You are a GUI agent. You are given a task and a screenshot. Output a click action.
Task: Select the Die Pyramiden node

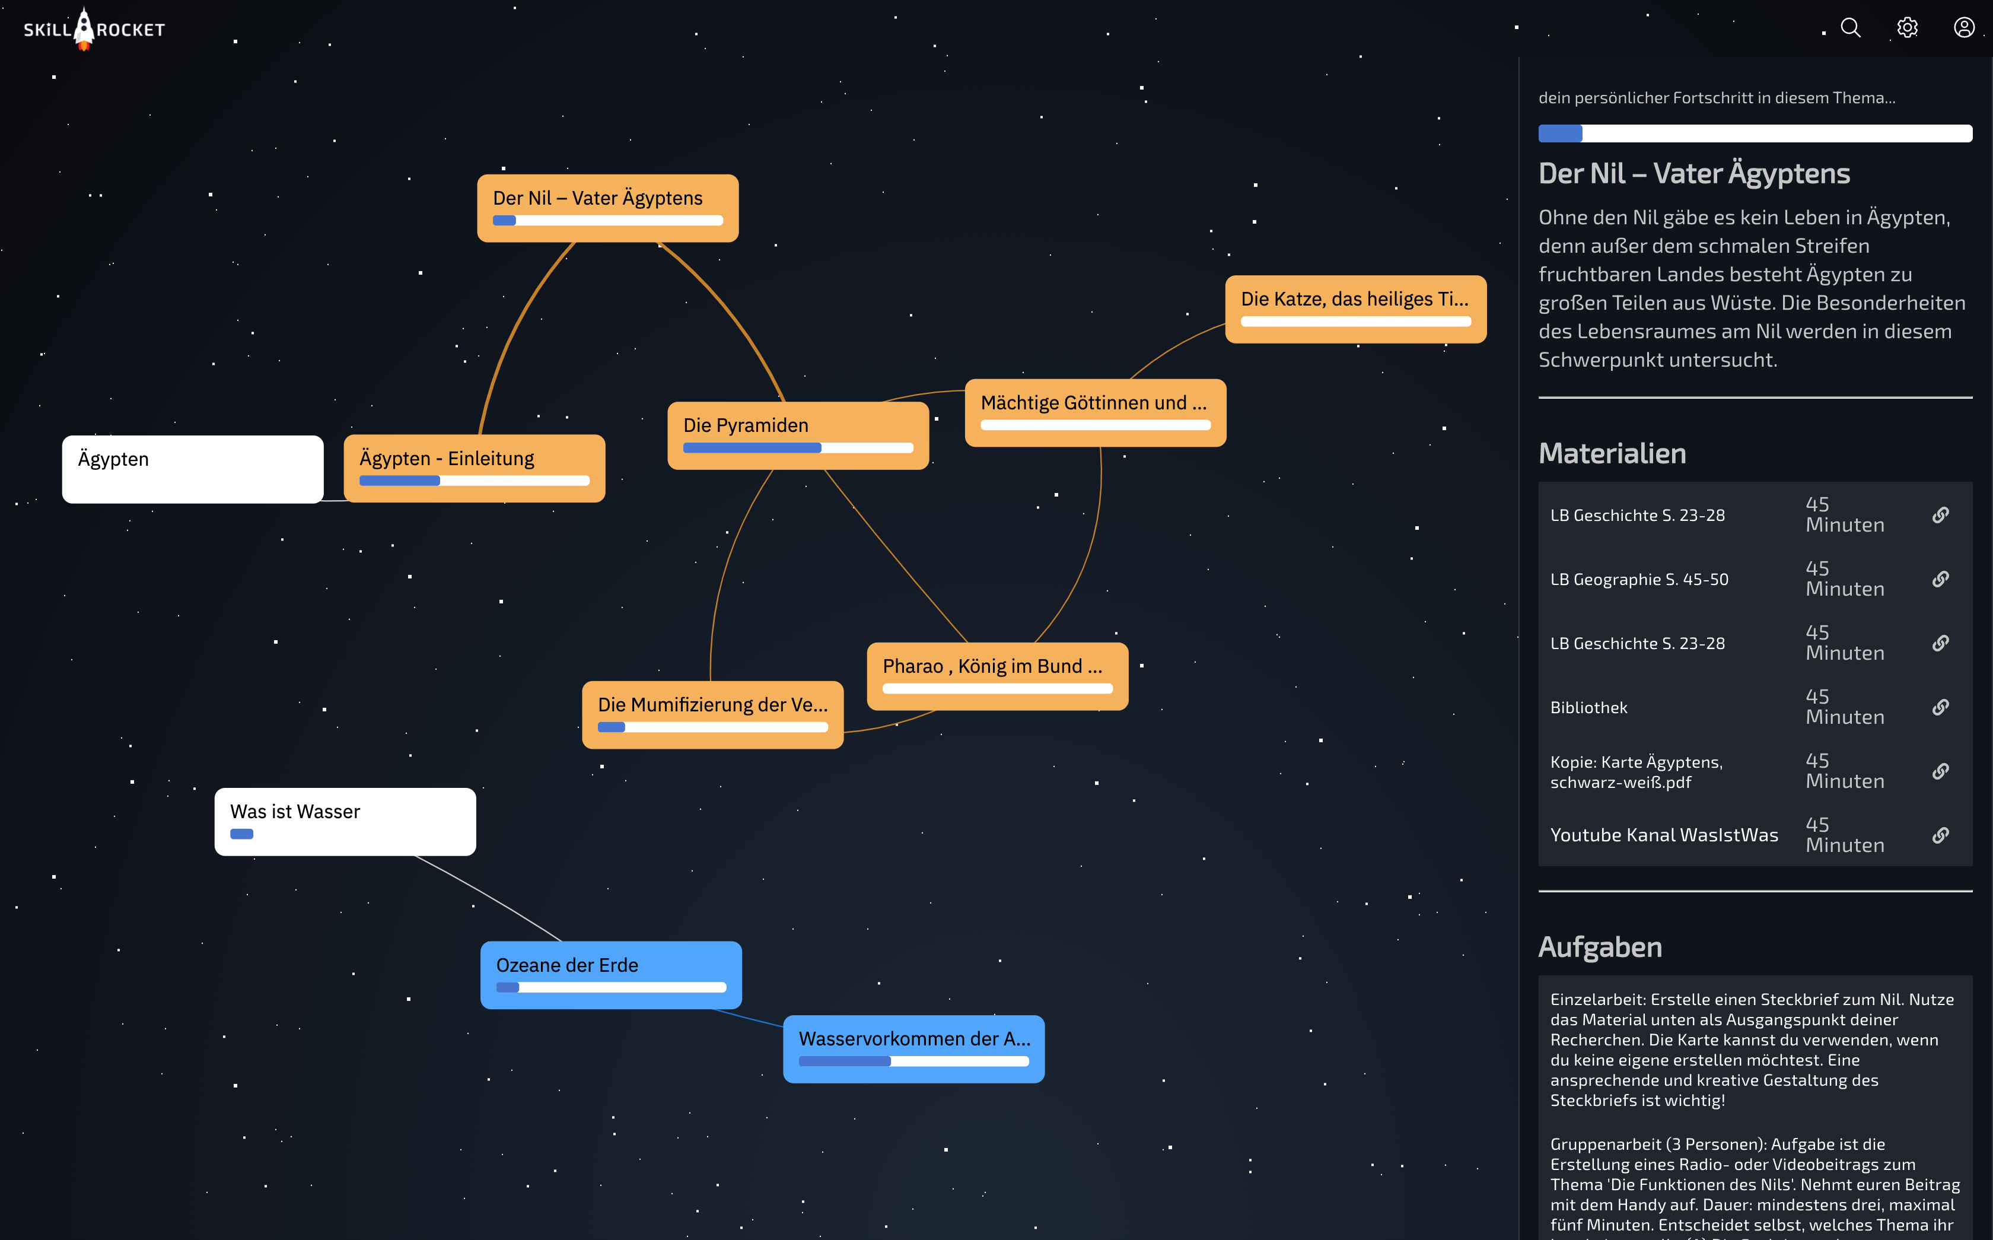[x=798, y=435]
